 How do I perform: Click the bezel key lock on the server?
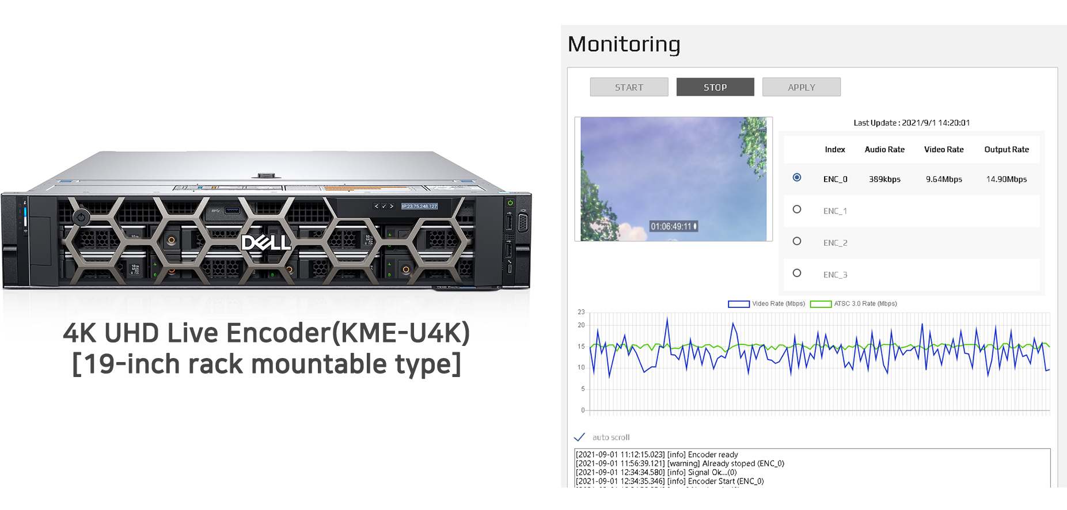pyautogui.click(x=81, y=217)
